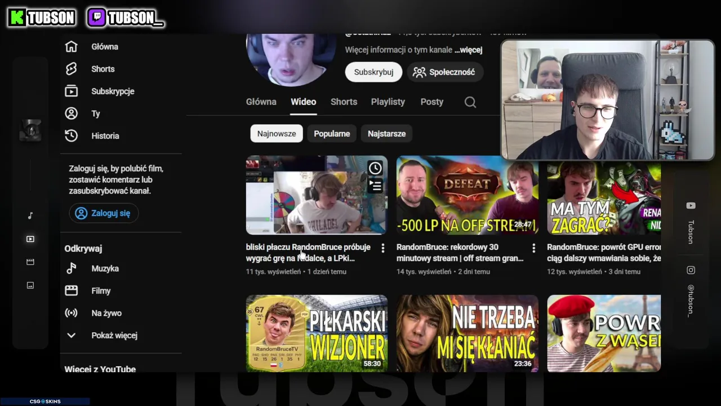Open the Główna home sidebar icon
This screenshot has width=721, height=406.
pos(71,47)
